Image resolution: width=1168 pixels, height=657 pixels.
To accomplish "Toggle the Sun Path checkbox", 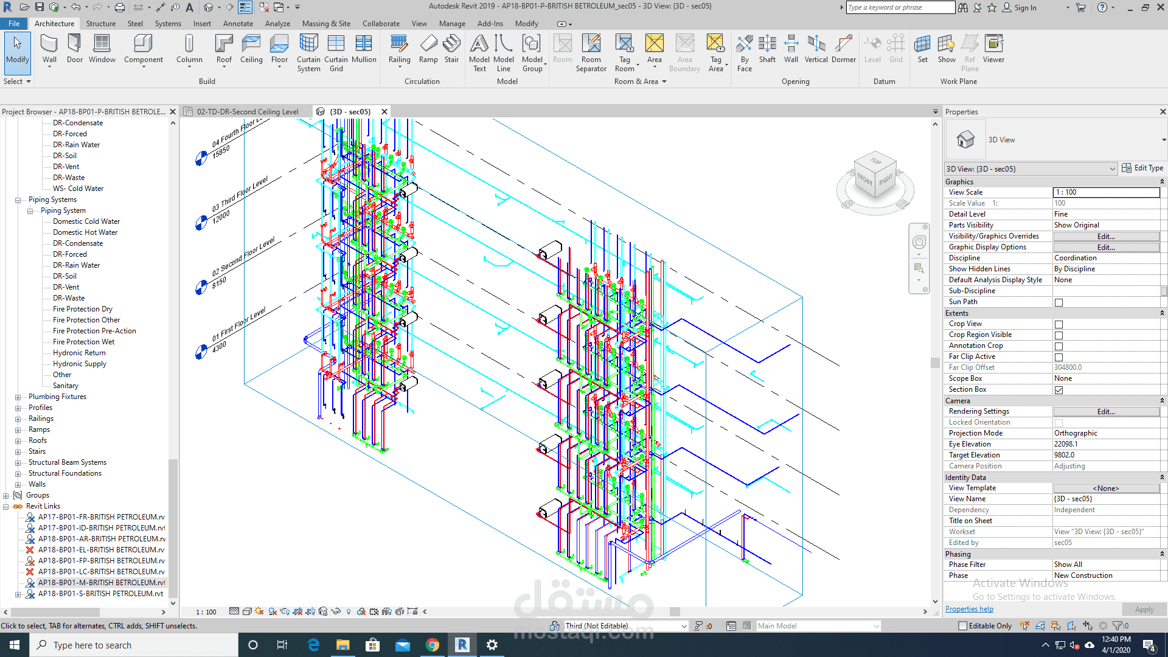I will click(1058, 302).
